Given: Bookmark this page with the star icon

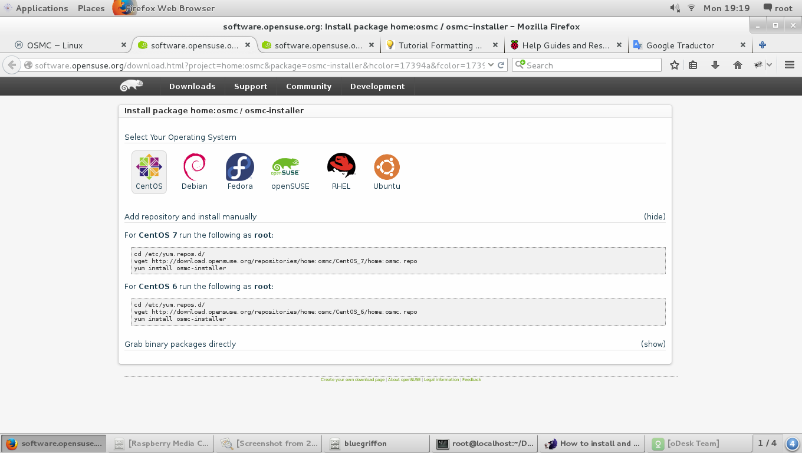Looking at the screenshot, I should 674,65.
